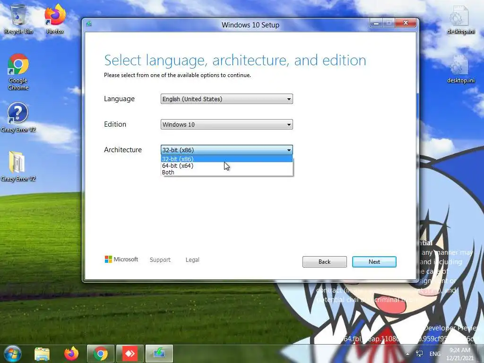This screenshot has height=363, width=484.
Task: Open File Explorer from the taskbar
Action: pos(42,354)
